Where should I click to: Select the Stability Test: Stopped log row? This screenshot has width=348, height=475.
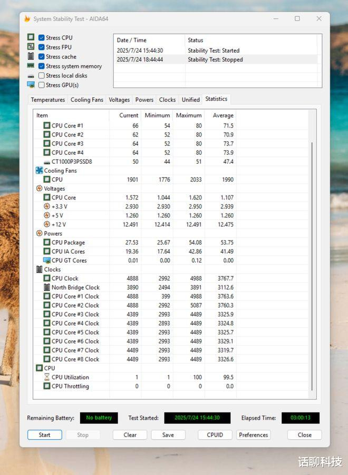pyautogui.click(x=217, y=60)
